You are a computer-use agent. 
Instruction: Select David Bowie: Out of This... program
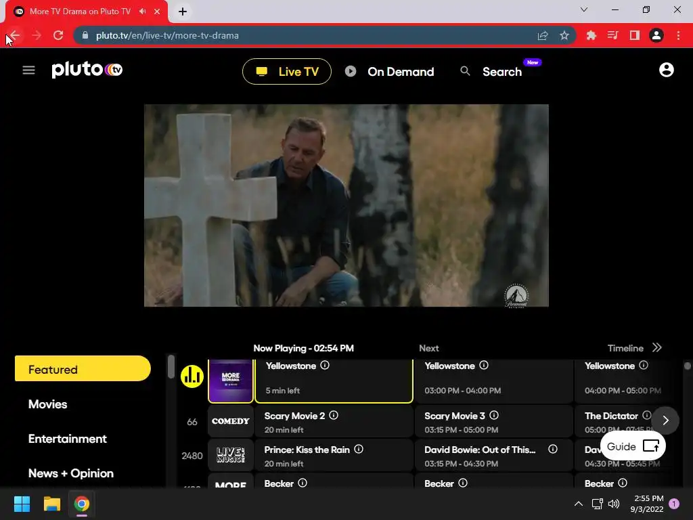coord(493,456)
